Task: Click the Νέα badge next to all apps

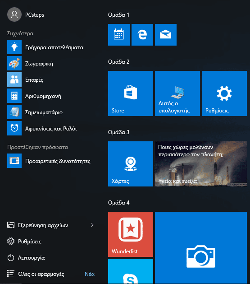Action: pos(90,274)
